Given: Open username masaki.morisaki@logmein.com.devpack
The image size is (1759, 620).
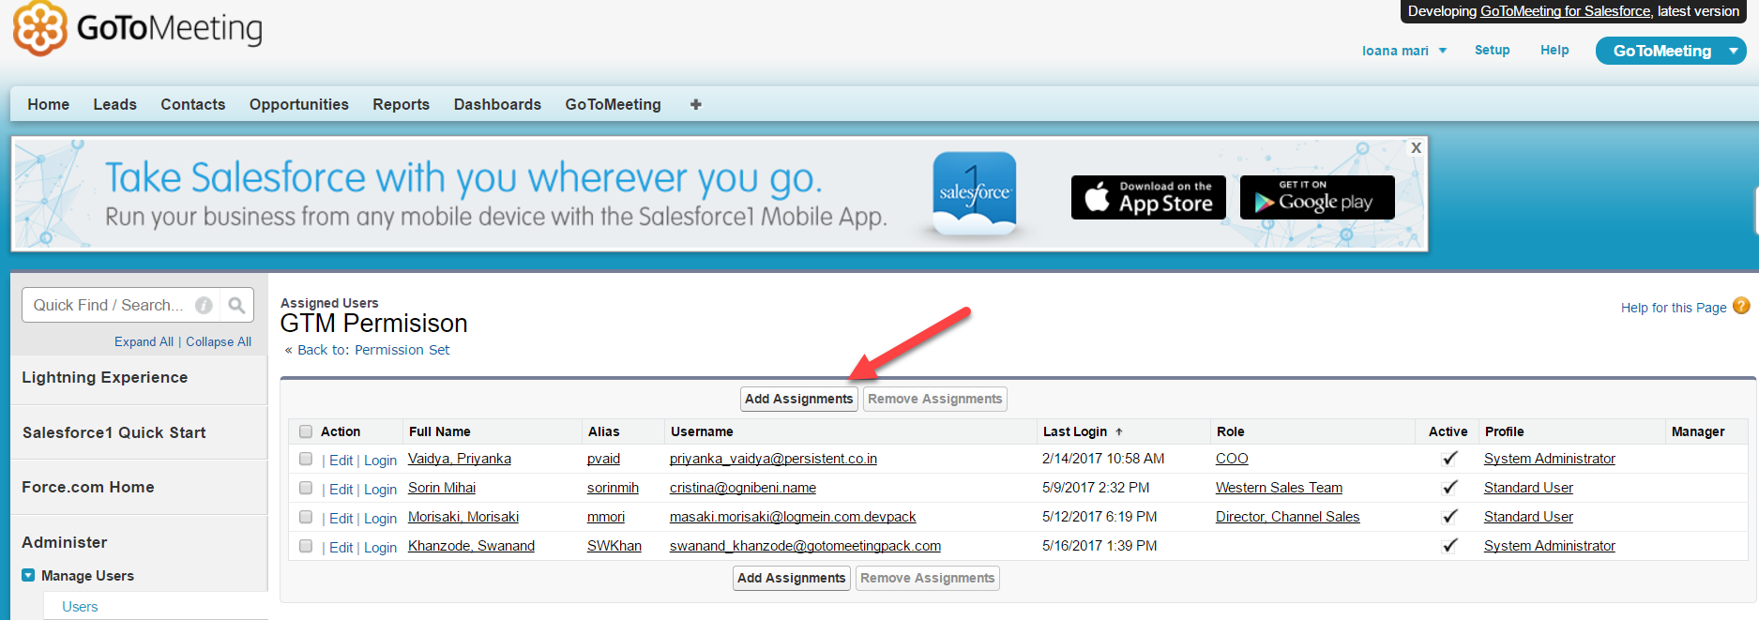Looking at the screenshot, I should 793,517.
